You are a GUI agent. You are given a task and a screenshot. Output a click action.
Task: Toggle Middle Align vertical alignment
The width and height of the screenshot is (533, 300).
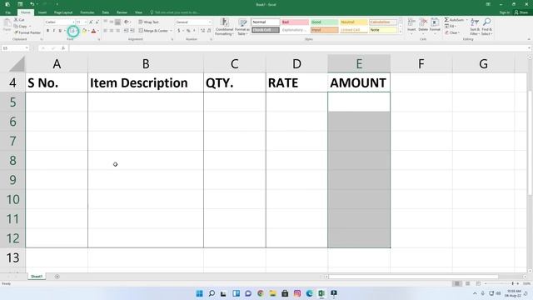(112, 22)
